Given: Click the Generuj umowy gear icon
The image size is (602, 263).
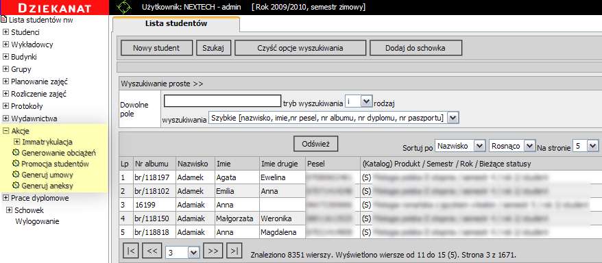Looking at the screenshot, I should tap(16, 175).
